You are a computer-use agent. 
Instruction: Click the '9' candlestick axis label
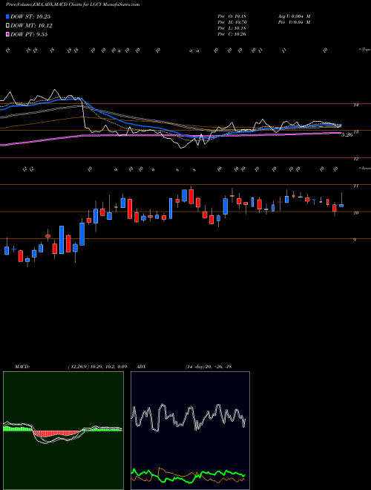355,240
